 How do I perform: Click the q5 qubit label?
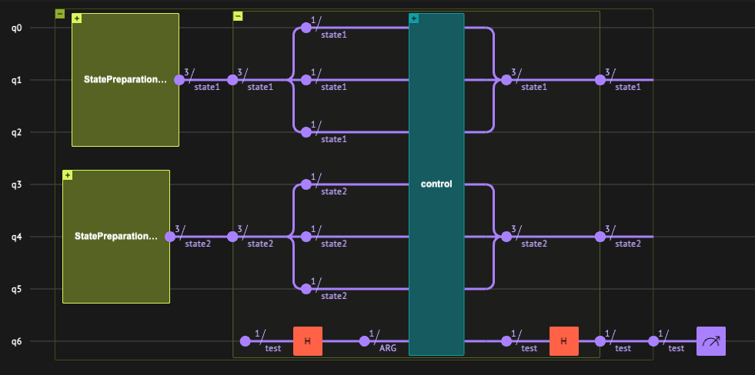pyautogui.click(x=17, y=290)
